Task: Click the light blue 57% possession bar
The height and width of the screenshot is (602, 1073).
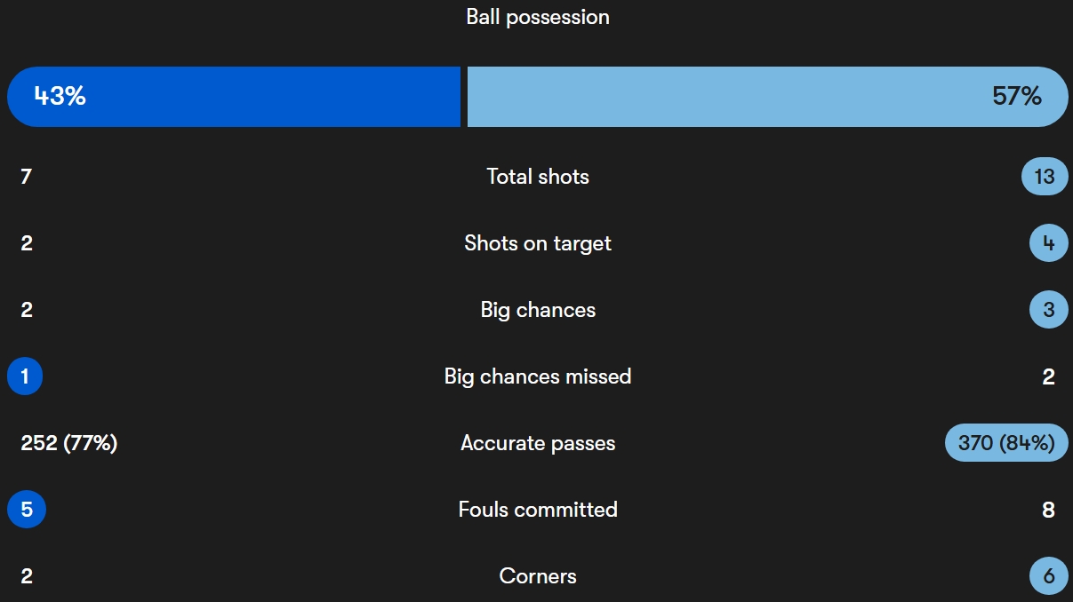Action: (767, 97)
